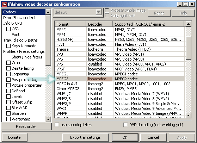The image size is (197, 143).
Task: Select the H.263 (+) row
Action: (x=119, y=39)
